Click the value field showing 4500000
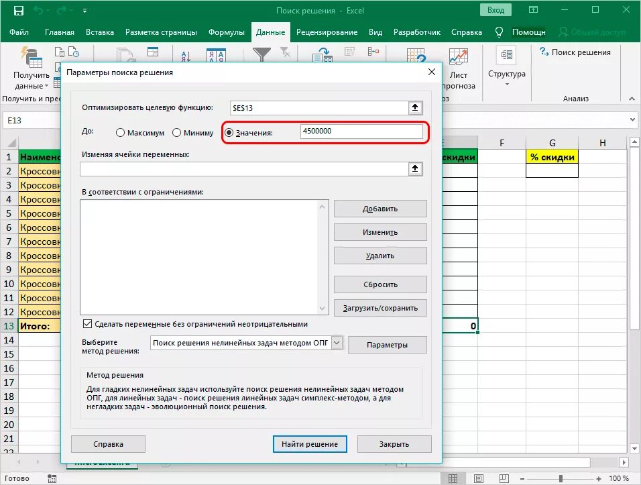The width and height of the screenshot is (641, 485). pyautogui.click(x=361, y=131)
